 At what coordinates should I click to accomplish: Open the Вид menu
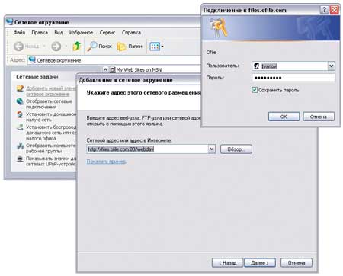(59, 33)
